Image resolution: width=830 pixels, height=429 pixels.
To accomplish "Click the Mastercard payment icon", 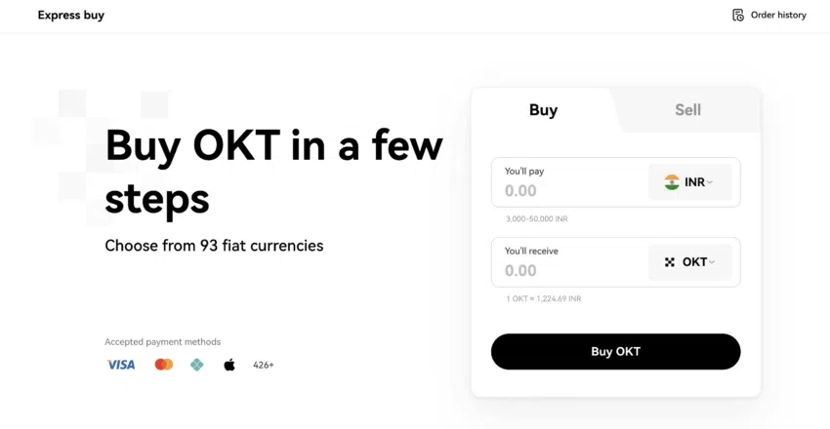I will point(164,365).
